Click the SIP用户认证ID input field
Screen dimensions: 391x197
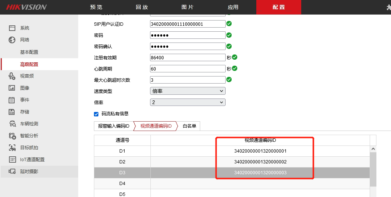point(188,24)
